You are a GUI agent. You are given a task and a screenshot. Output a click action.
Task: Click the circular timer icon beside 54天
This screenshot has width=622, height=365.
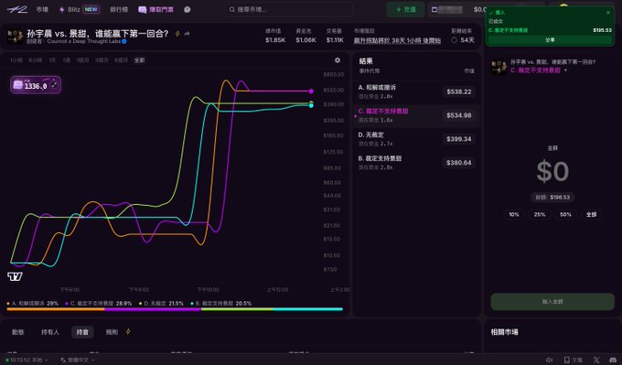click(x=455, y=40)
